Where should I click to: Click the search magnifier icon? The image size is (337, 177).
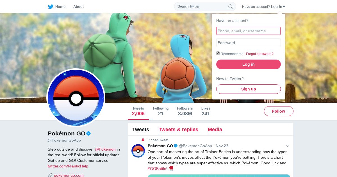(x=231, y=6)
